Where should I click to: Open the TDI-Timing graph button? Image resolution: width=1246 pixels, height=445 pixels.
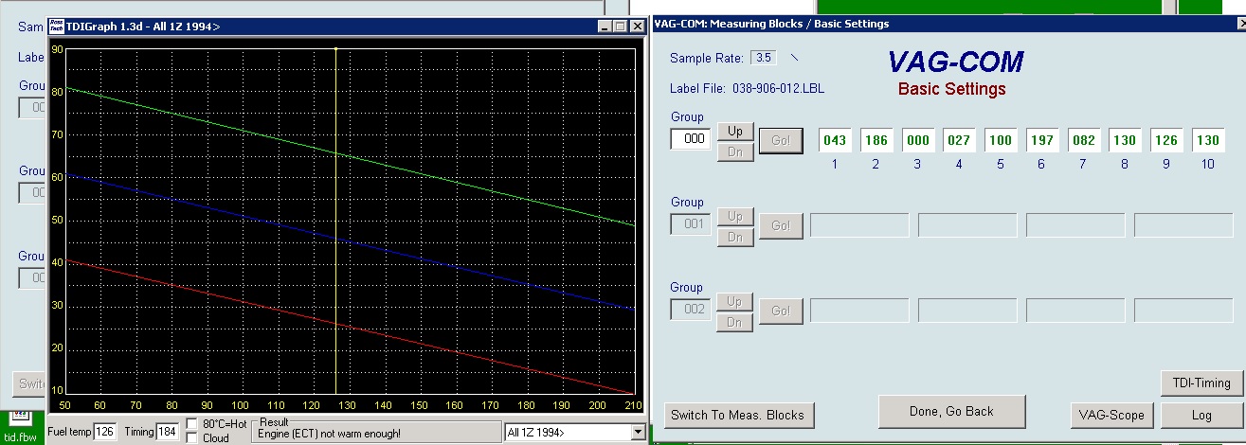1201,383
